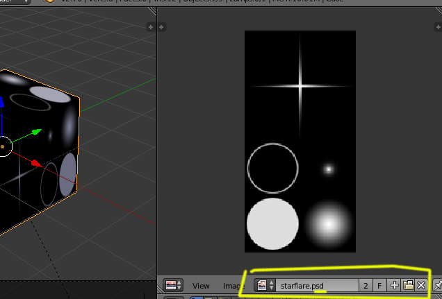442x299 pixels.
Task: Click the image user count 2 button
Action: pyautogui.click(x=366, y=286)
